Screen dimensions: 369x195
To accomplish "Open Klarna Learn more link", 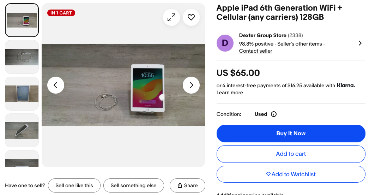I will point(230,93).
